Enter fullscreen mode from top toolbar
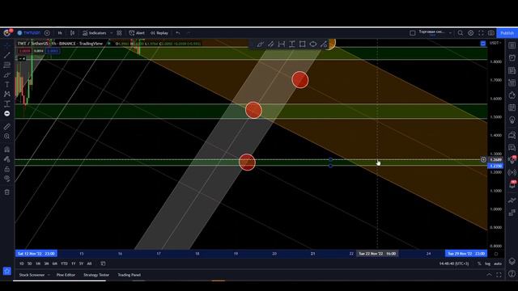Viewport: 518px width, 291px height. [x=481, y=33]
